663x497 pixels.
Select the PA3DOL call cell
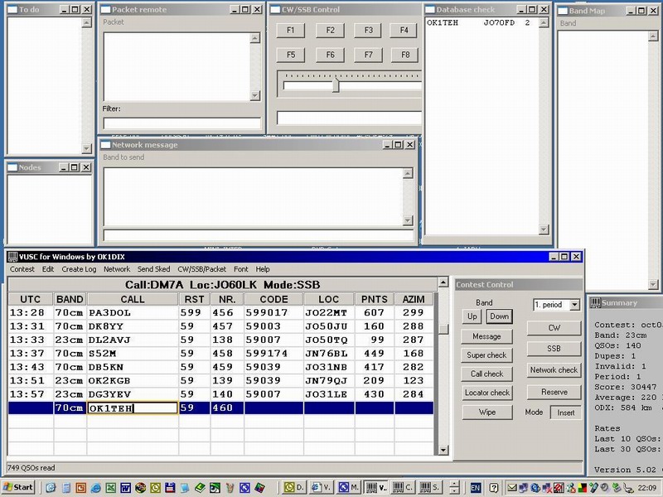pos(133,313)
